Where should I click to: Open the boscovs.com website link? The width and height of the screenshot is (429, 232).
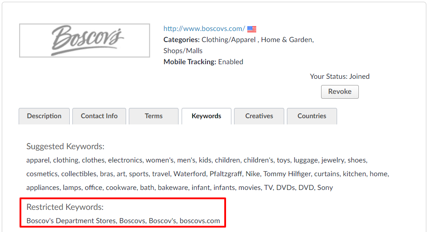pyautogui.click(x=204, y=29)
